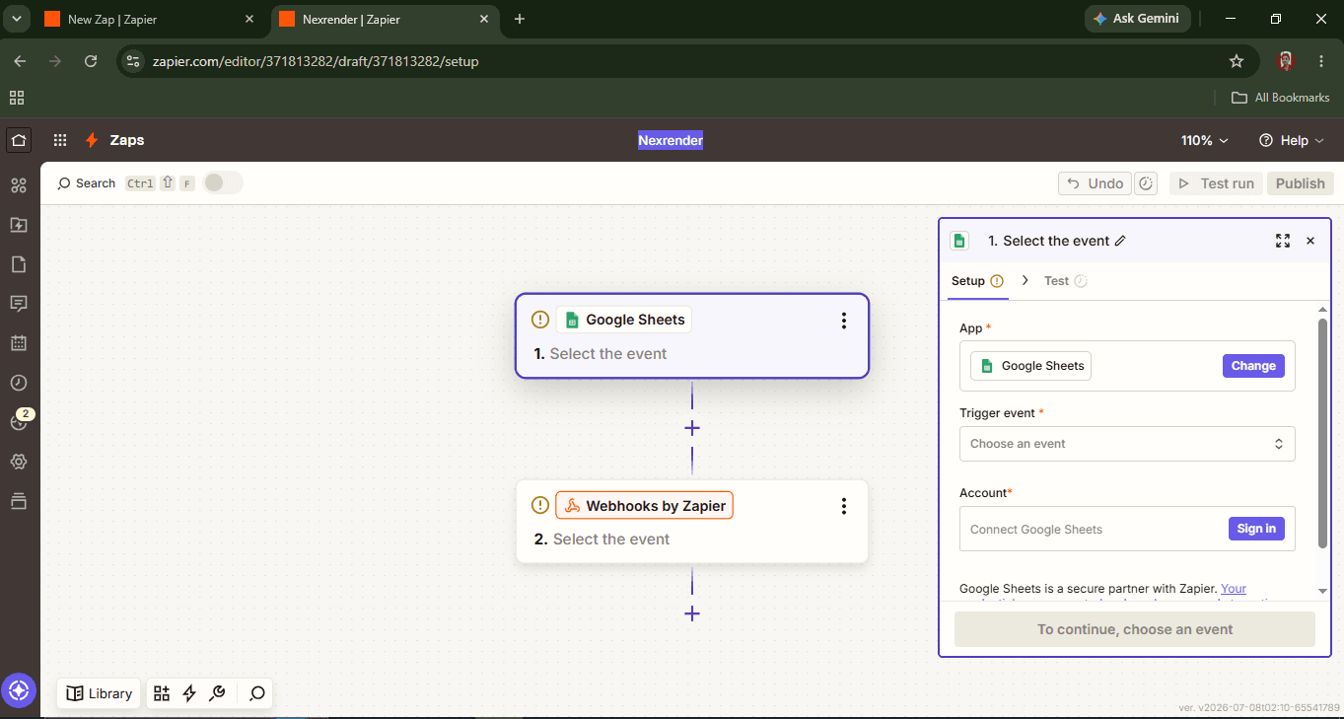Open the chat message sidebar icon

(x=18, y=304)
